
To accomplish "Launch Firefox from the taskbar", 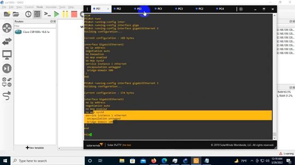I will tap(153, 161).
